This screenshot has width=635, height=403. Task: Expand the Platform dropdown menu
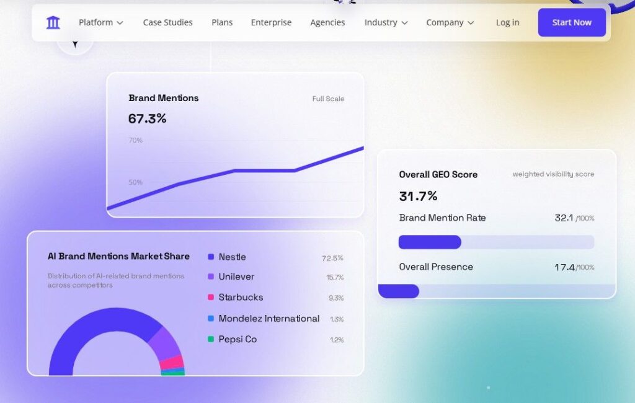point(101,23)
